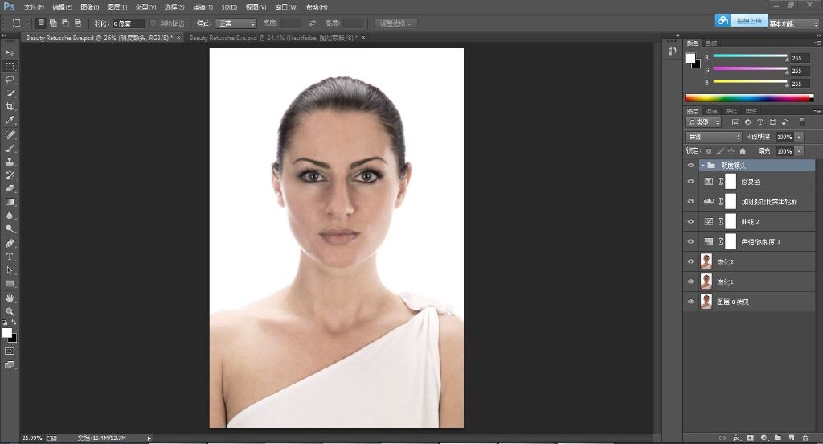Select the Blur tool
Viewport: 823px width, 444px height.
10,216
